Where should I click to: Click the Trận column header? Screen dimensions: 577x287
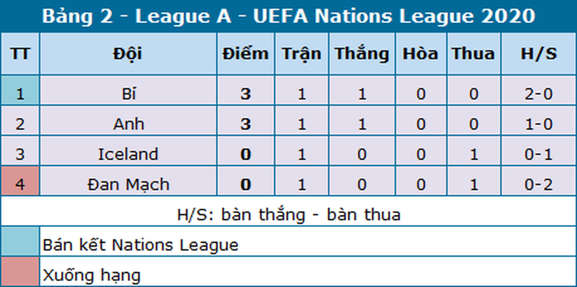point(301,54)
